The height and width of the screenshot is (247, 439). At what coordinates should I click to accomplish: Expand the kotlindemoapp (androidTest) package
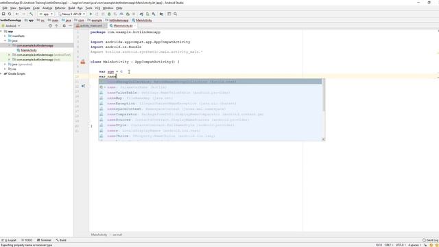(9, 55)
